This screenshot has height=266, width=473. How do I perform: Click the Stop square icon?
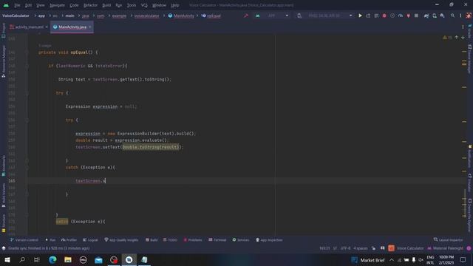click(x=416, y=16)
